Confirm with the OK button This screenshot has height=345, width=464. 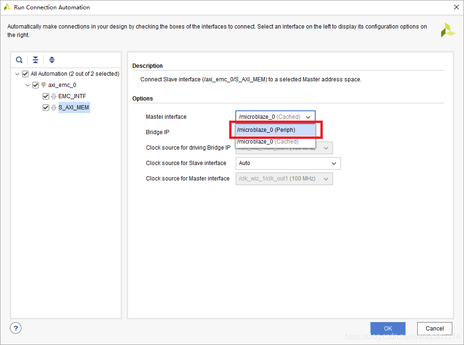[x=388, y=328]
